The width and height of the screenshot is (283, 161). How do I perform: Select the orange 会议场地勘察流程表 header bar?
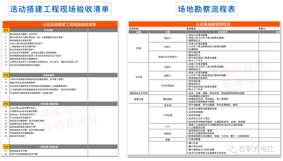click(206, 24)
